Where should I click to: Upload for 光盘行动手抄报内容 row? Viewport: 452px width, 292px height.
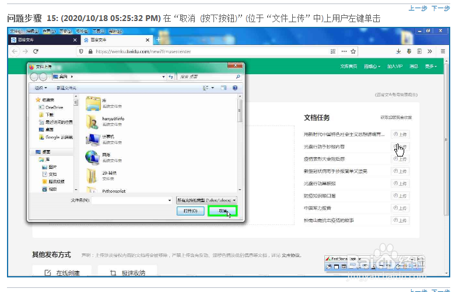click(400, 147)
